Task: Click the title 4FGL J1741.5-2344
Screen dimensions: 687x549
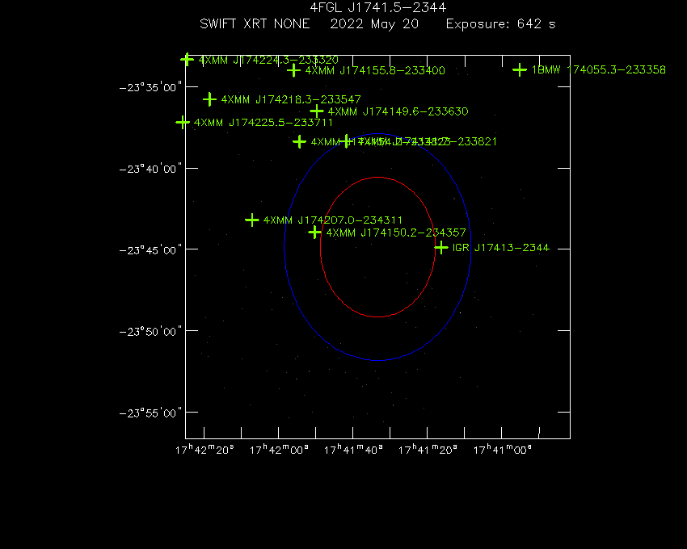Action: click(378, 7)
